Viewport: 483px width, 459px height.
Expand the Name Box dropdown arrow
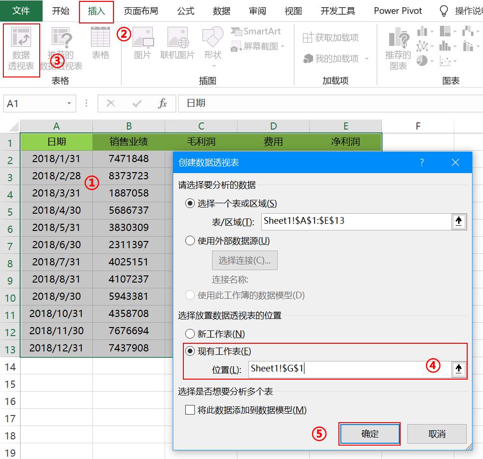pyautogui.click(x=69, y=103)
